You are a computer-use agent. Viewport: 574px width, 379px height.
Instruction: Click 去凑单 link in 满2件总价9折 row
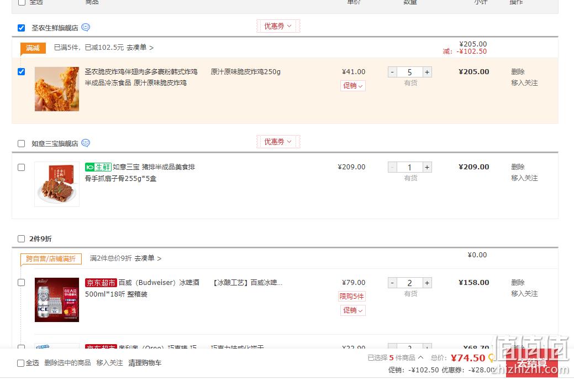tap(148, 258)
